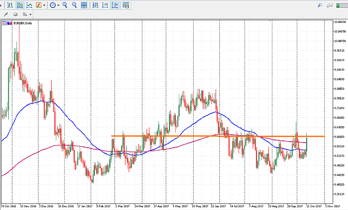The width and height of the screenshot is (348, 210).
Task: Tile chart windows using grid icon
Action: (x=84, y=5)
